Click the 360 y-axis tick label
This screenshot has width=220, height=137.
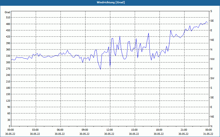tap(8, 50)
